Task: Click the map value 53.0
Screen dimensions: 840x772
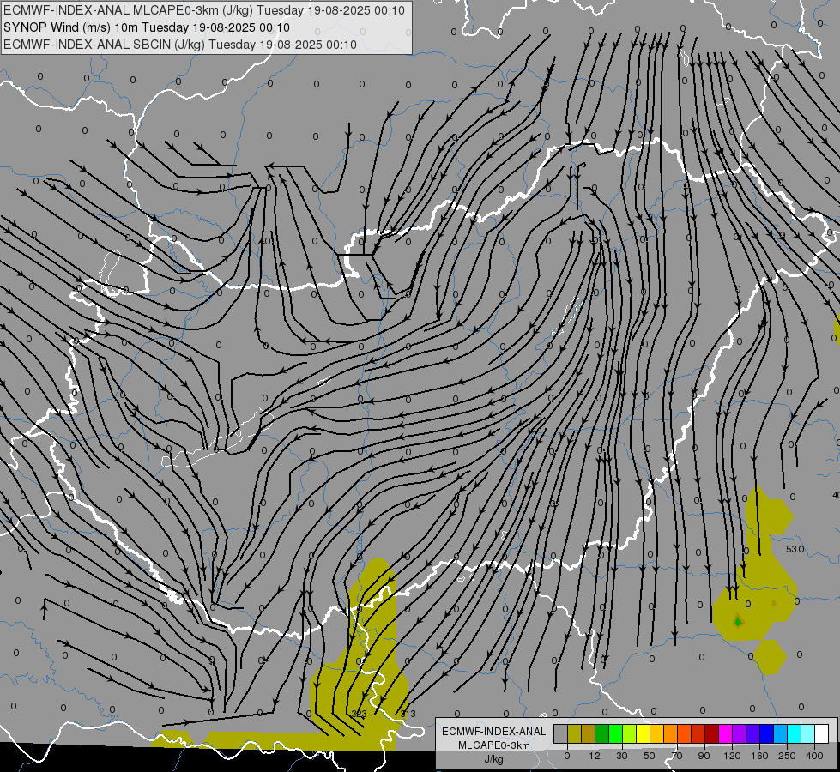Action: tap(795, 549)
